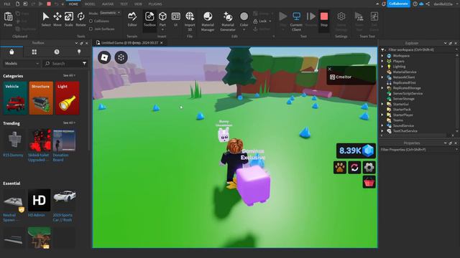Choose the Select arrow tool
Viewport: 460px width, 258px height.
[x=46, y=19]
